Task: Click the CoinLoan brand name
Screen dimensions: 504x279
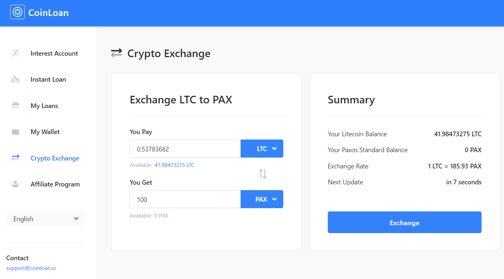Action: point(48,13)
